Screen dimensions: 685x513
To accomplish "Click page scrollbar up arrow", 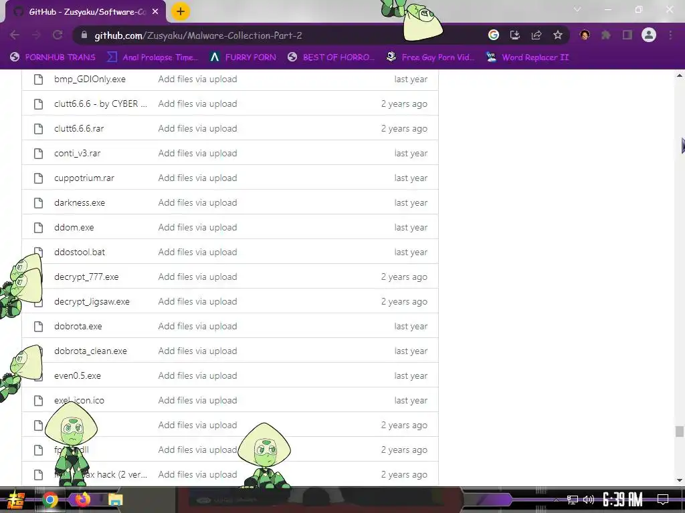I will (680, 75).
